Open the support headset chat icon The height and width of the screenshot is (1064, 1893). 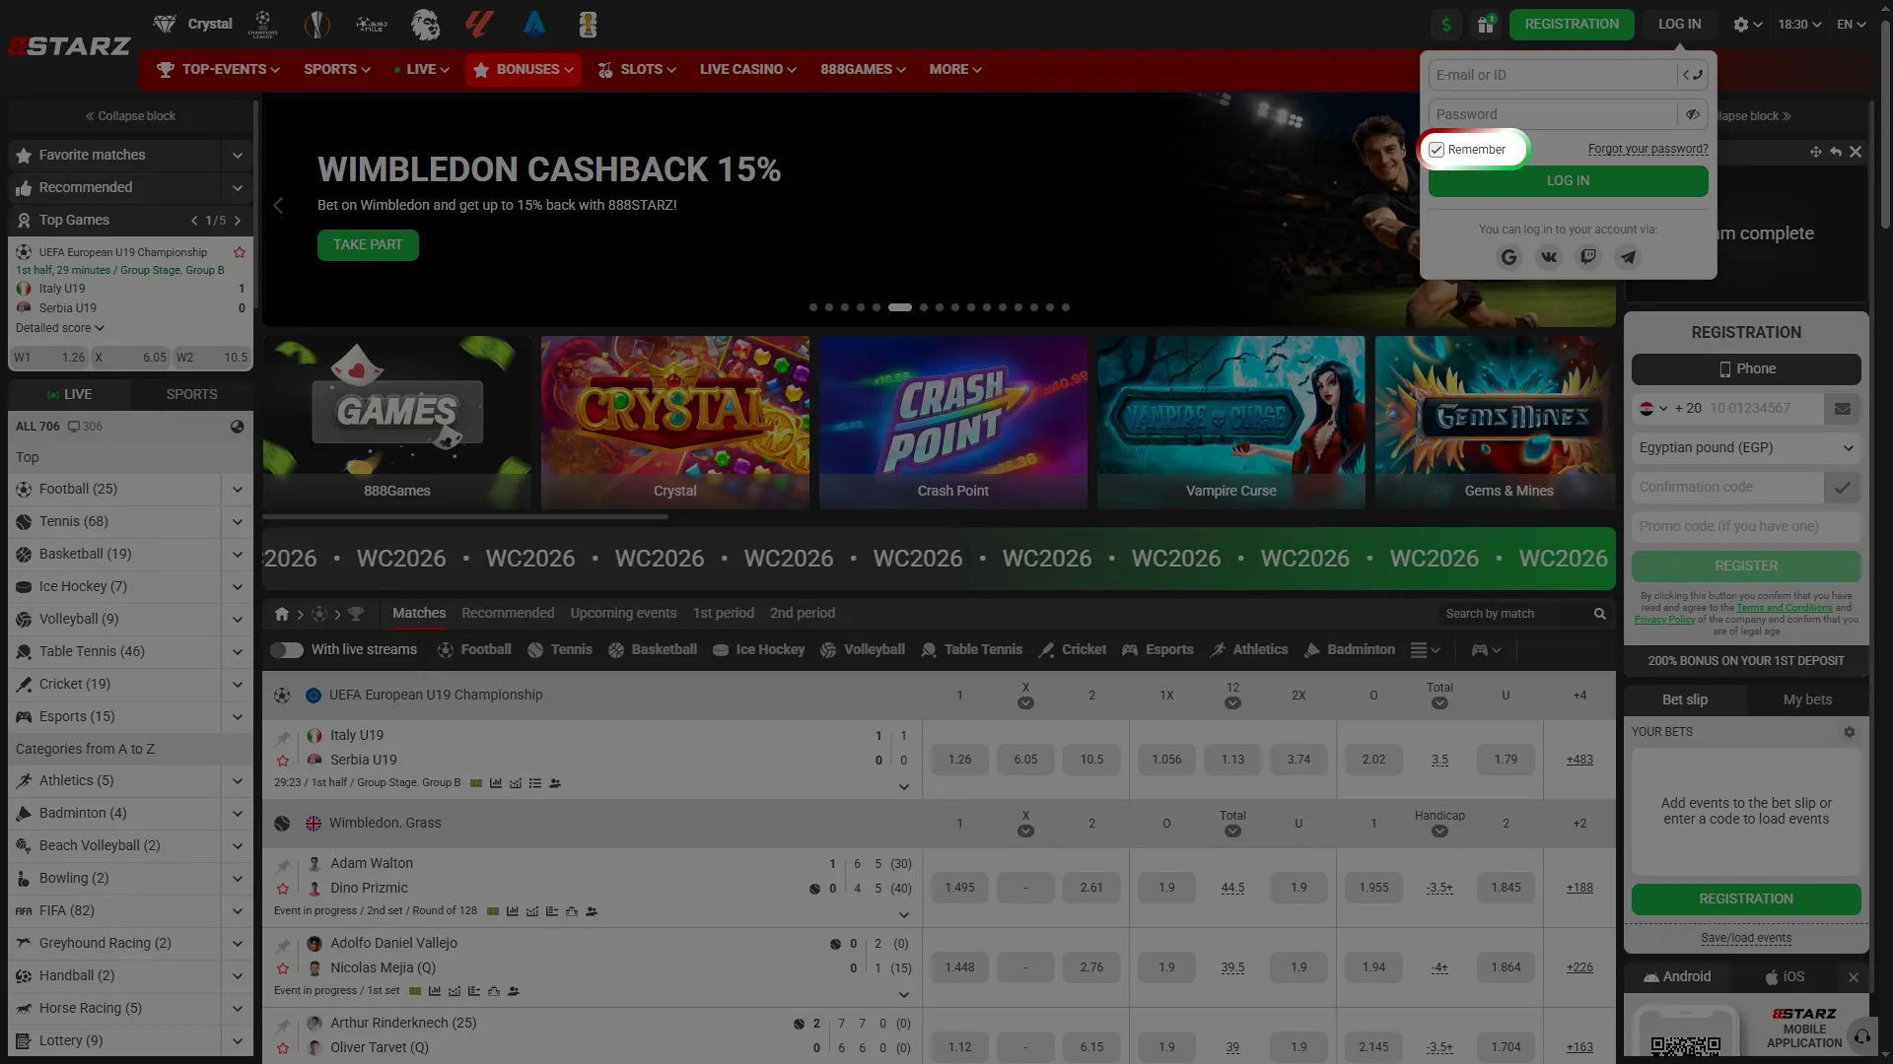pyautogui.click(x=1862, y=1036)
